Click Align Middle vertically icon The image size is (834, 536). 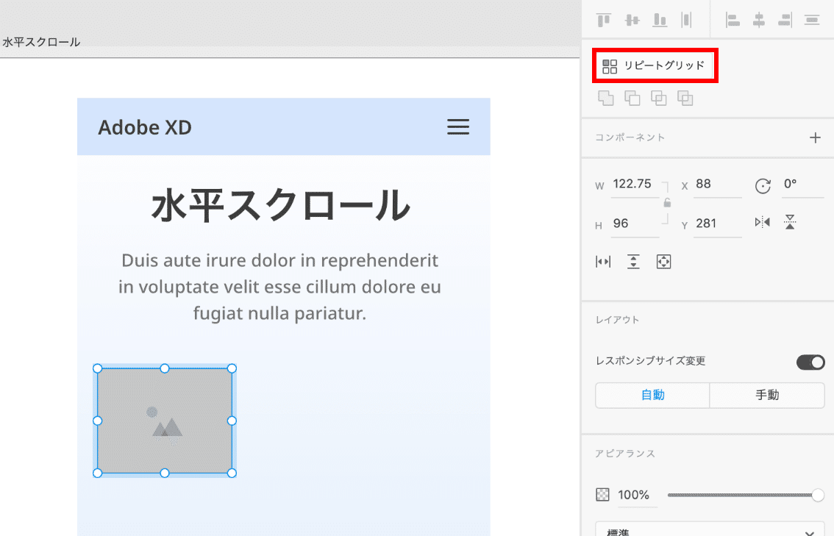632,20
